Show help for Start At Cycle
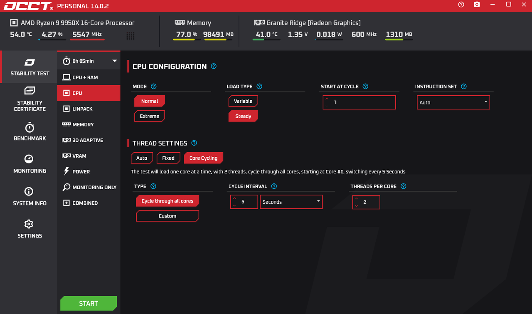The width and height of the screenshot is (532, 314). click(x=365, y=87)
